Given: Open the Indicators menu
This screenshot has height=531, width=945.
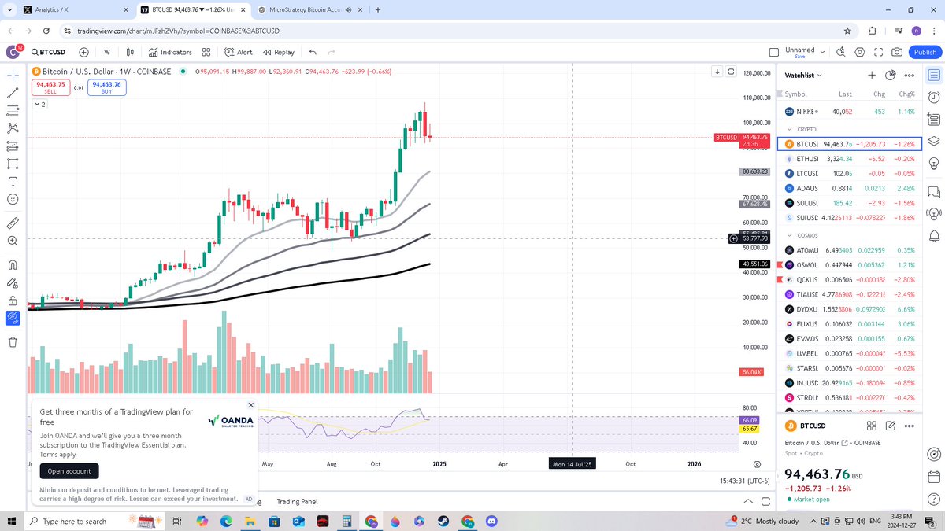Looking at the screenshot, I should pos(170,52).
